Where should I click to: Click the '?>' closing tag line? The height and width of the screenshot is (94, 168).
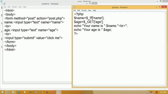(76, 34)
